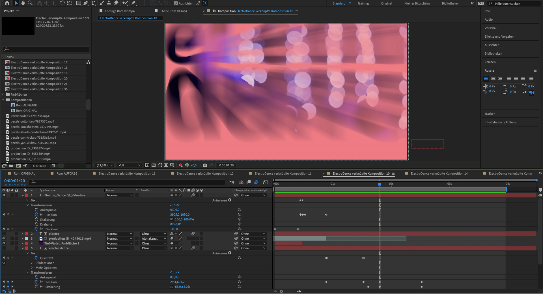Toggle the transparency grid icon in viewer
543x294 pixels.
(x=154, y=165)
